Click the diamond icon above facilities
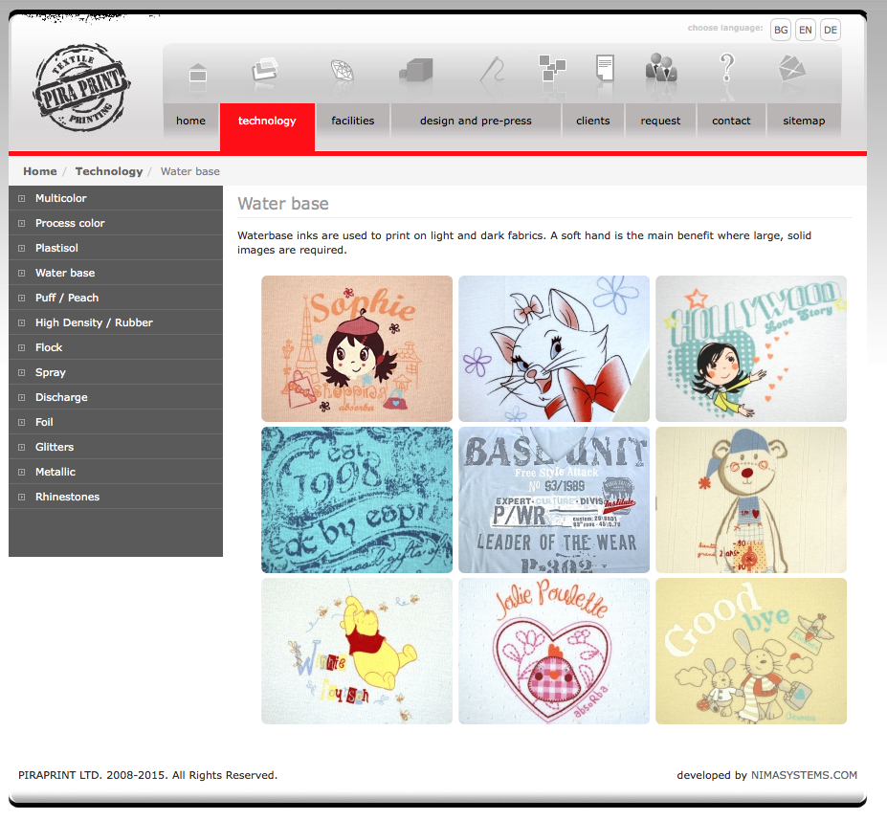The width and height of the screenshot is (887, 820). [x=343, y=72]
